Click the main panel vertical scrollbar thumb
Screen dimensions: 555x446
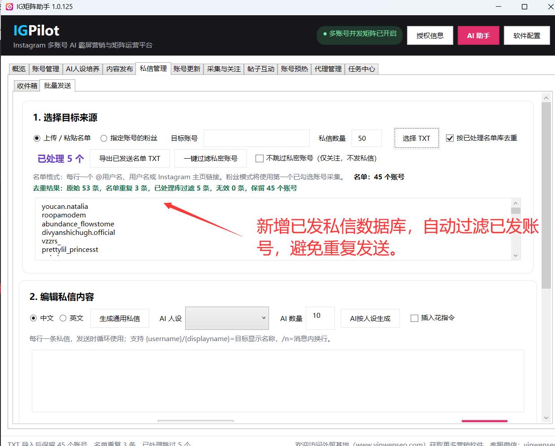546,195
